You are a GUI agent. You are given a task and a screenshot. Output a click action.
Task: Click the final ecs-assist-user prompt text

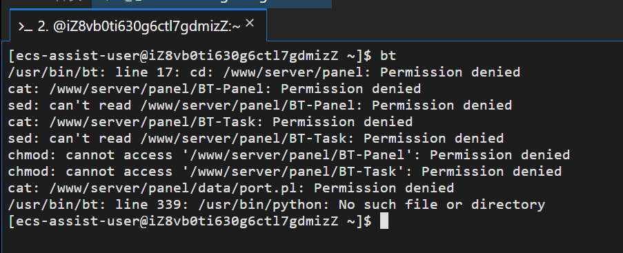190,221
